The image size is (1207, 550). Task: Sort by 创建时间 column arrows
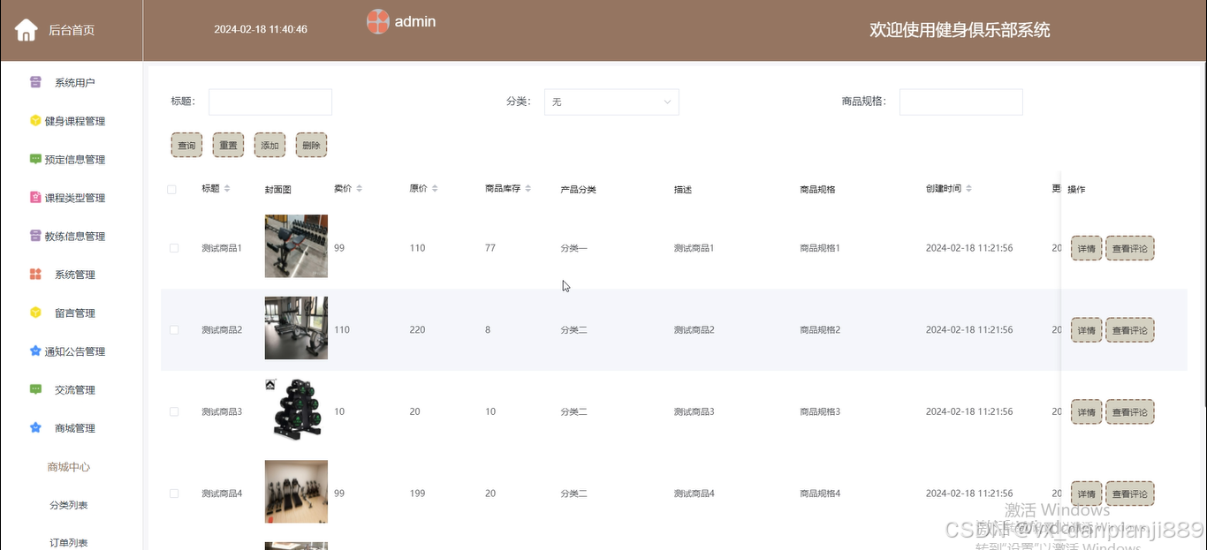968,189
